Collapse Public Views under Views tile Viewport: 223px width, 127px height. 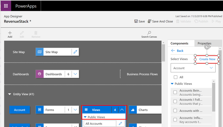(85, 117)
